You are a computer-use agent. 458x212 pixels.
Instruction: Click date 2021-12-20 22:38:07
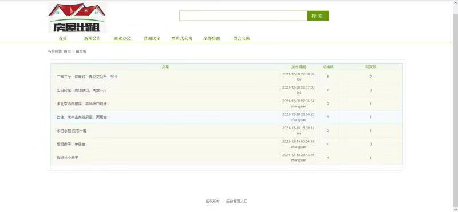click(x=298, y=74)
